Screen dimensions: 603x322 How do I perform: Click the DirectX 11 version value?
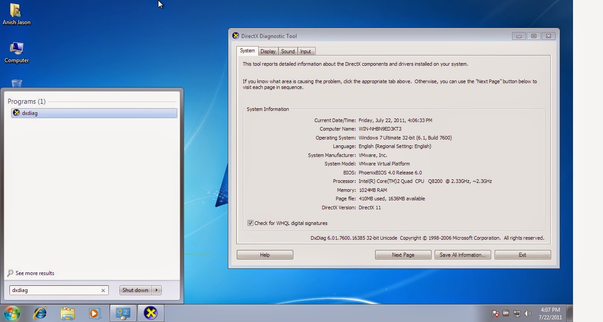[x=370, y=208]
